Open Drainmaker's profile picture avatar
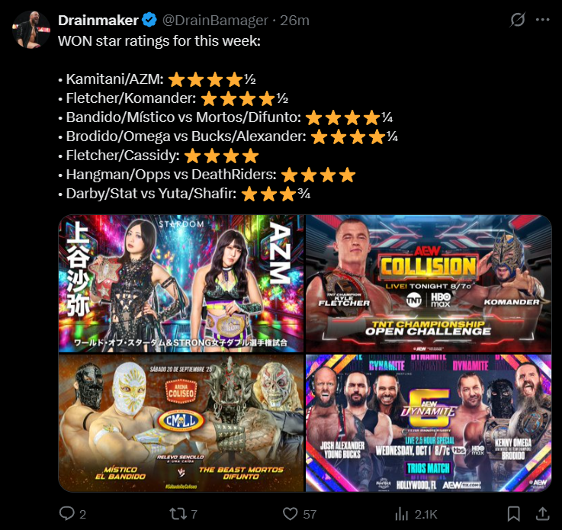The height and width of the screenshot is (530, 562). tap(31, 30)
